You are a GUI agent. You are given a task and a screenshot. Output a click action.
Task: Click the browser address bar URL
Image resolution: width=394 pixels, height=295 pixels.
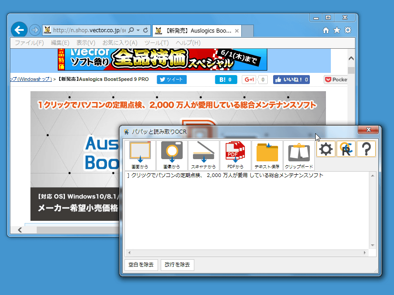pyautogui.click(x=90, y=30)
